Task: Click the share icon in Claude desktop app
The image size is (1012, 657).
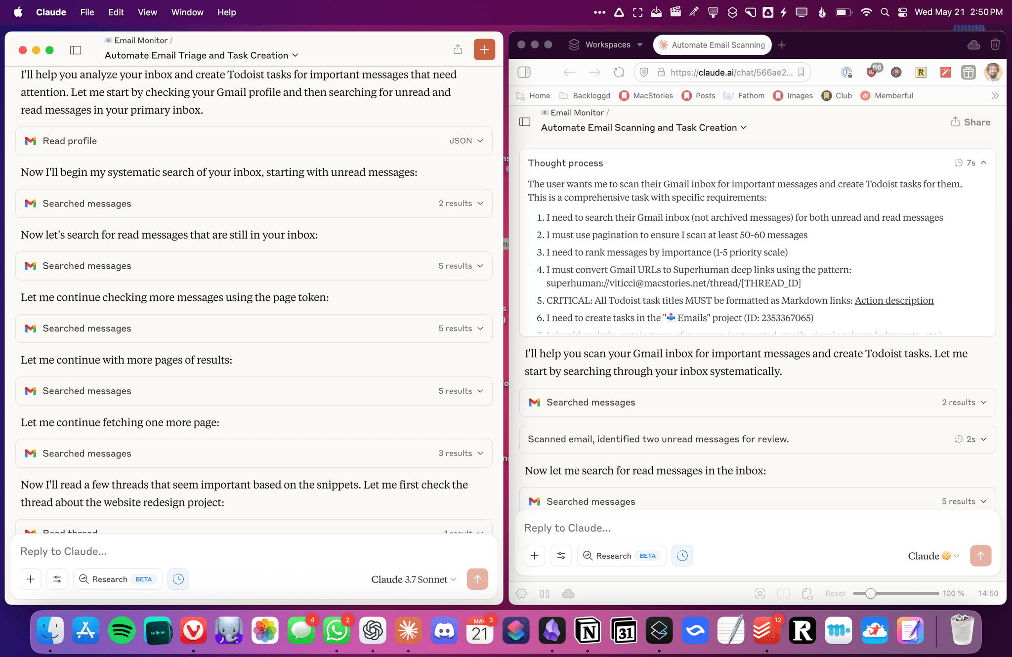Action: [x=458, y=49]
